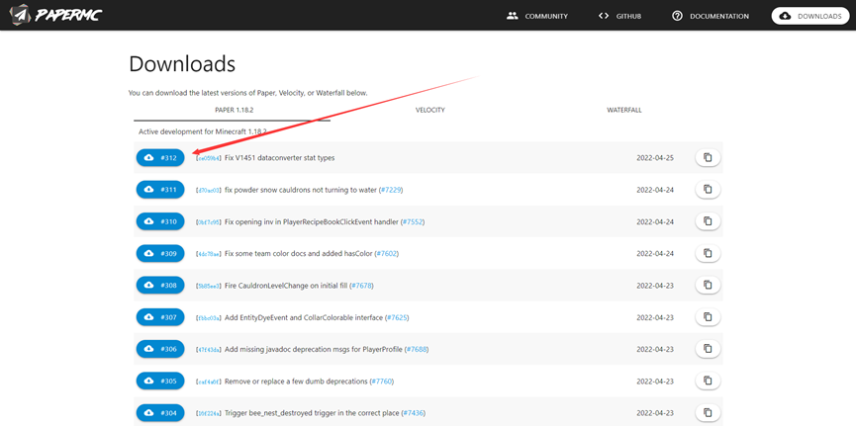Download build #309 via cloud button
This screenshot has width=856, height=426.
(160, 254)
